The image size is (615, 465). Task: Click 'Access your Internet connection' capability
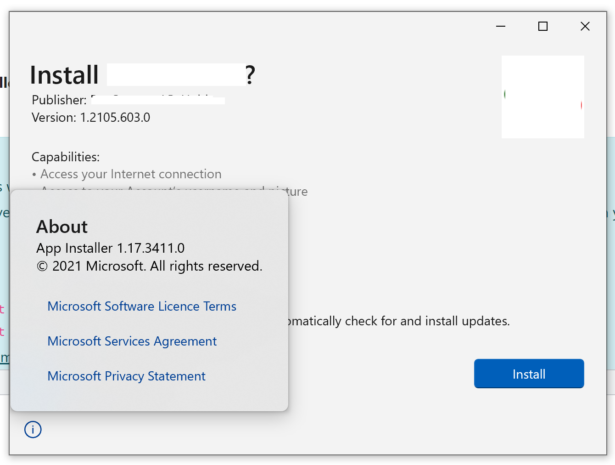[x=131, y=174]
